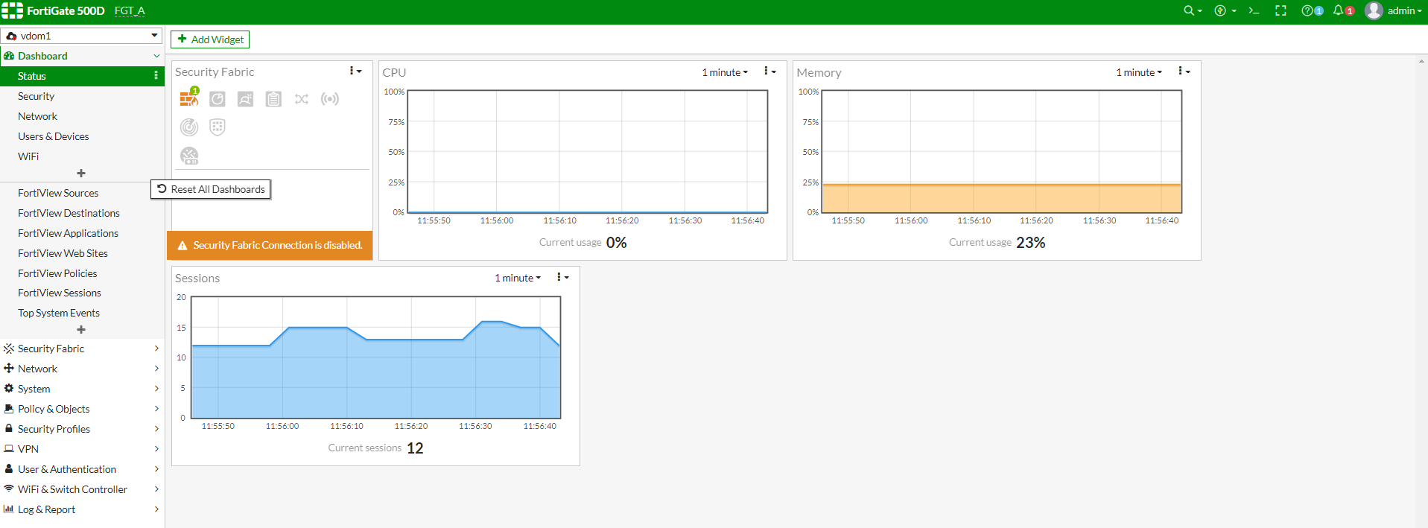1428x528 pixels.
Task: Change the Memory widget 1 minute interval
Action: coord(1139,72)
